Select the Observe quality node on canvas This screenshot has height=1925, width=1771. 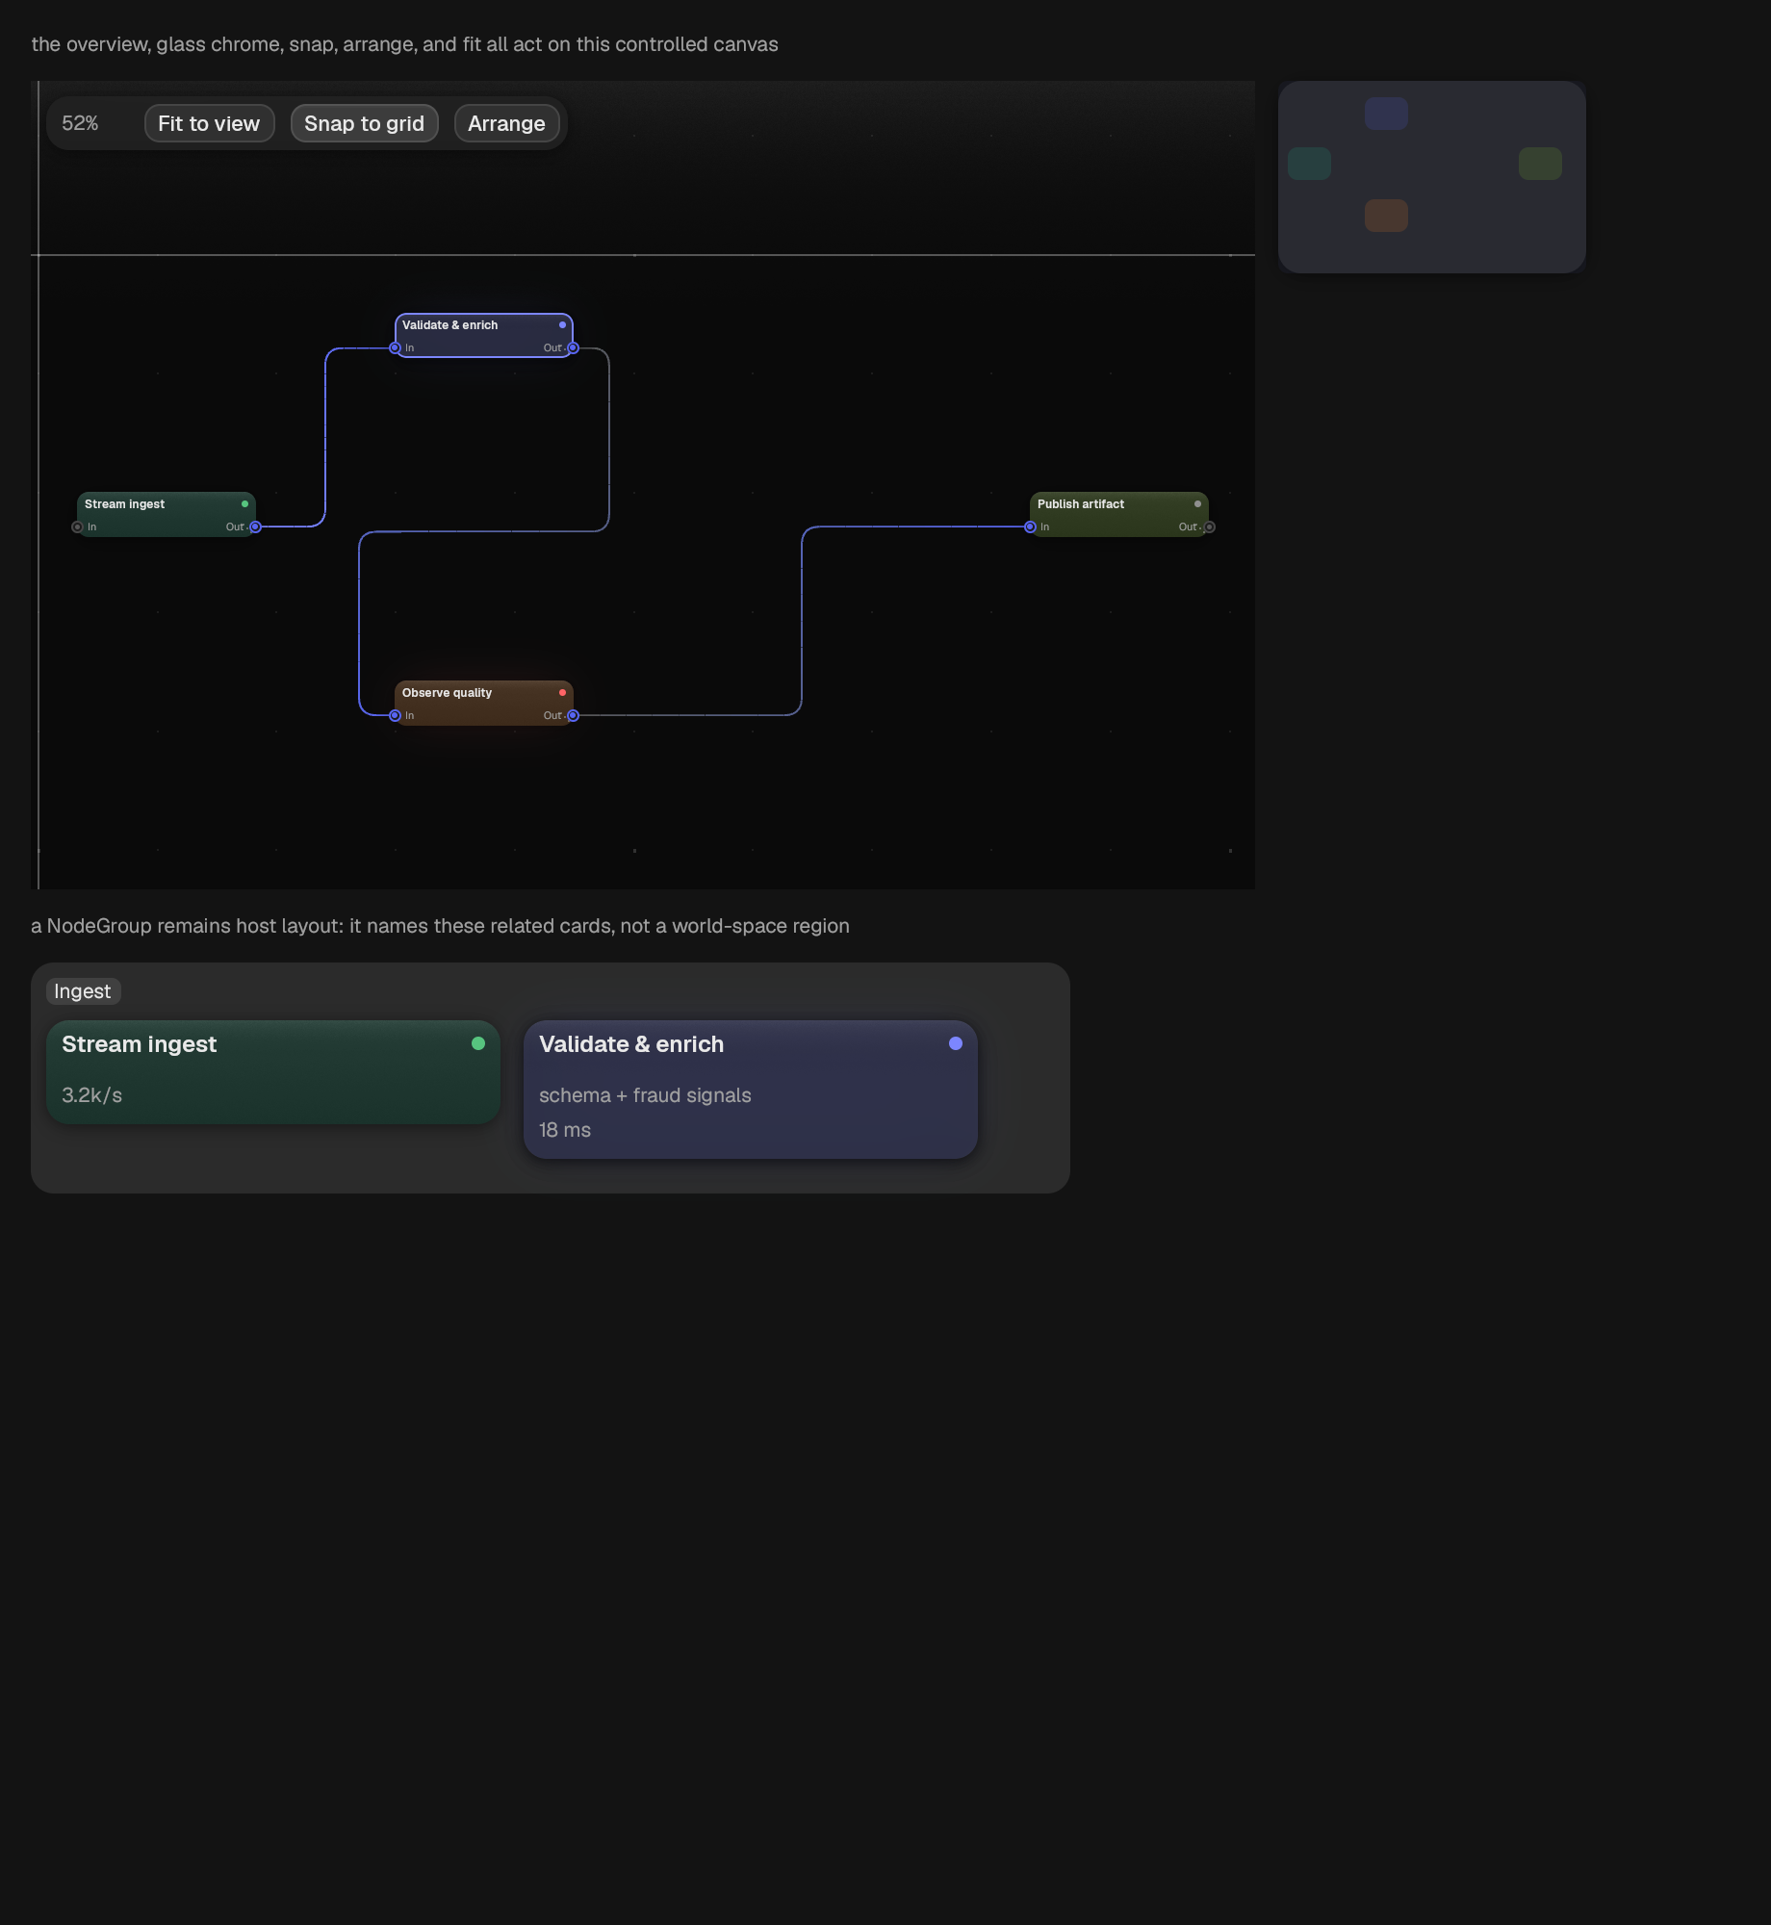click(x=484, y=703)
